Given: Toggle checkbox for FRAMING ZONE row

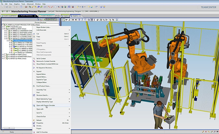Looking at the screenshot, I should (x=7, y=35).
